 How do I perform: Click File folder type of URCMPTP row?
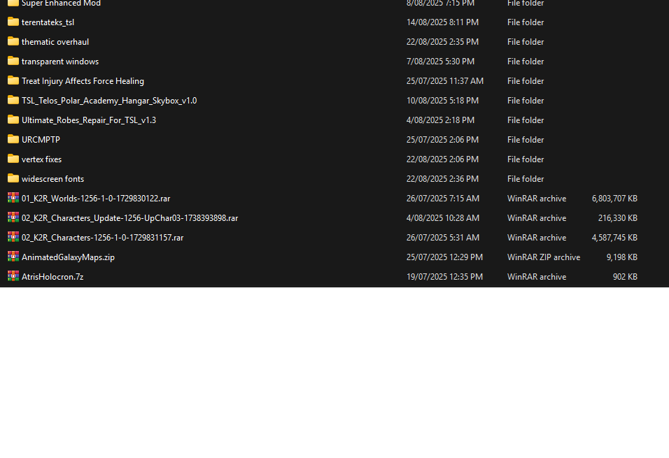click(x=526, y=140)
